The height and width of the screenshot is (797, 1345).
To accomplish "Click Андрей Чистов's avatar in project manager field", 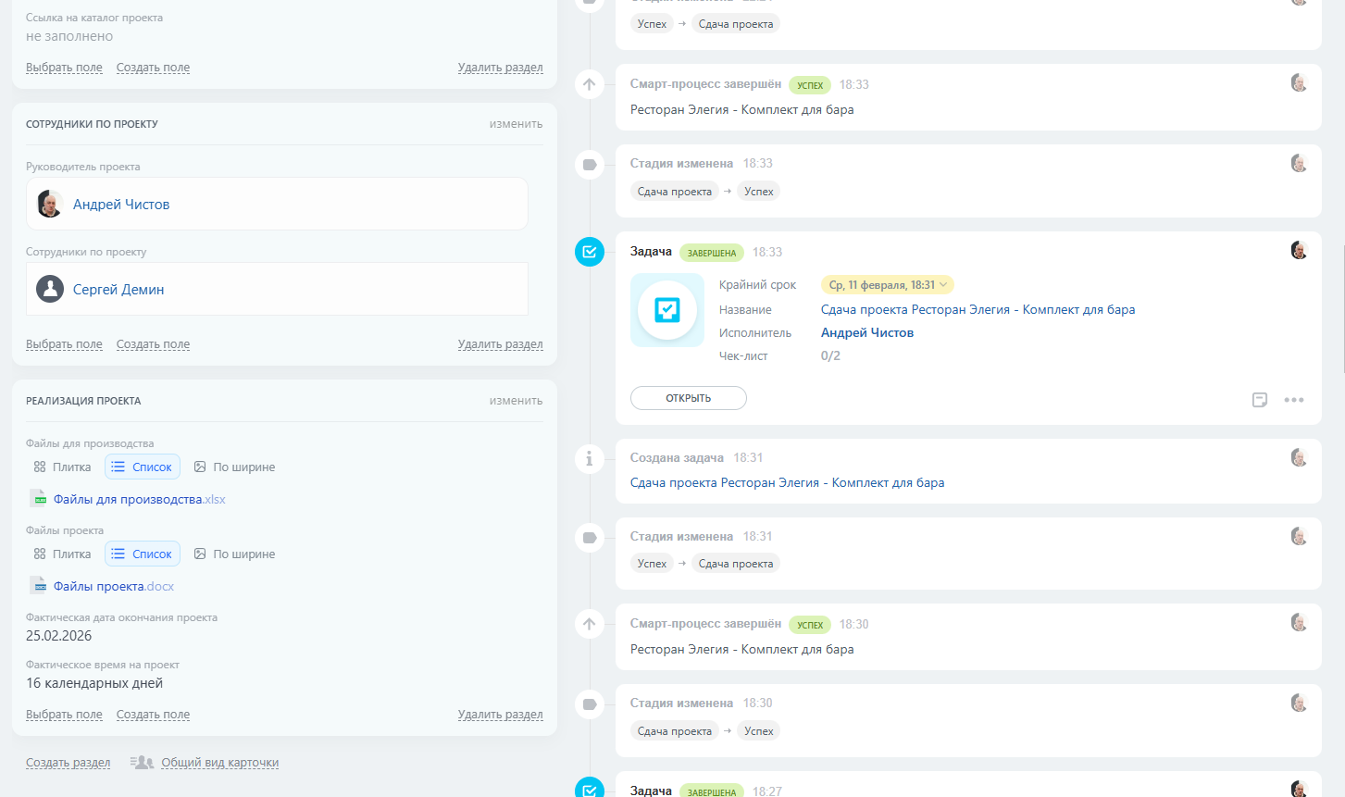I will click(50, 204).
